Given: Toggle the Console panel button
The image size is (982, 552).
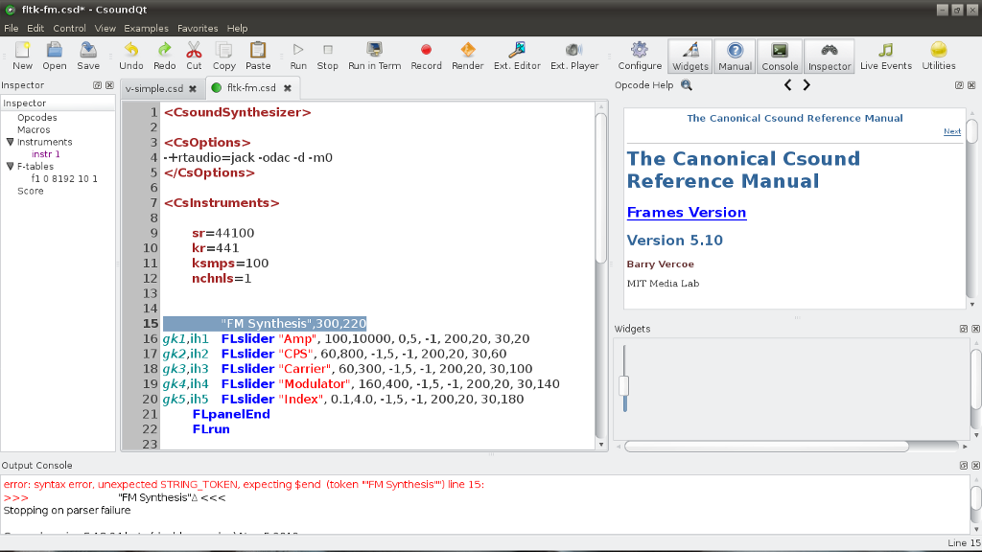Looking at the screenshot, I should (780, 56).
